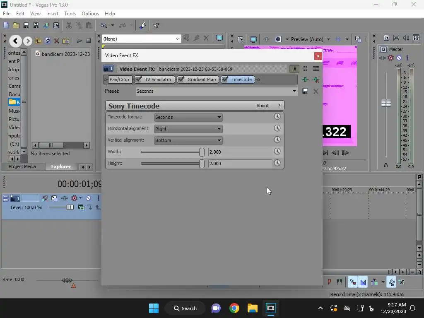
Task: Stop preview in the Explorer panel
Action: click(89, 41)
